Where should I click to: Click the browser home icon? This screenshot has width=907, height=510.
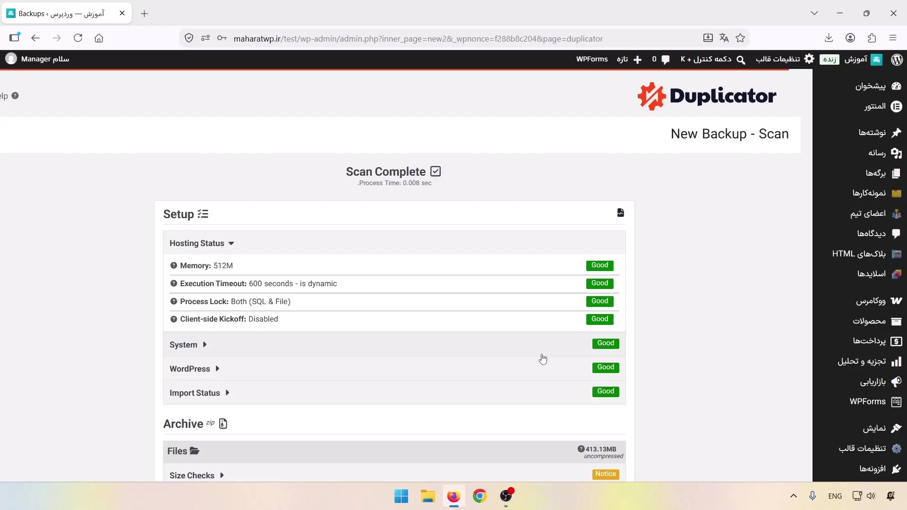click(99, 38)
